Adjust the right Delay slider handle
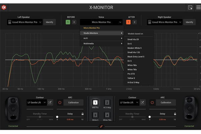201x134 pixels. (150, 117)
